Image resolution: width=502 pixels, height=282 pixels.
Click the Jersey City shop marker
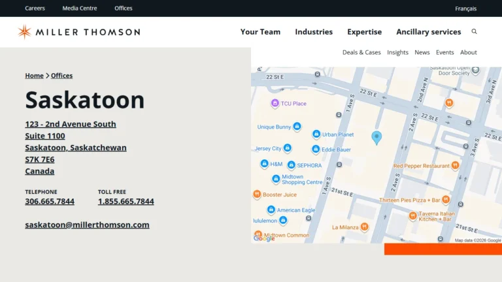pyautogui.click(x=287, y=148)
